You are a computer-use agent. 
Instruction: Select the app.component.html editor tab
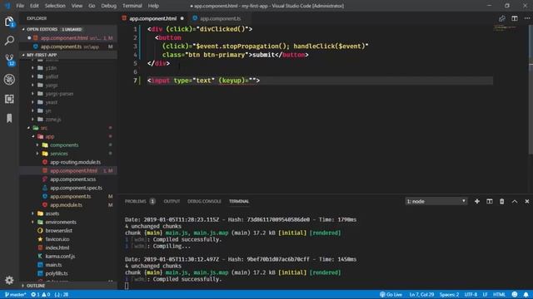point(153,18)
